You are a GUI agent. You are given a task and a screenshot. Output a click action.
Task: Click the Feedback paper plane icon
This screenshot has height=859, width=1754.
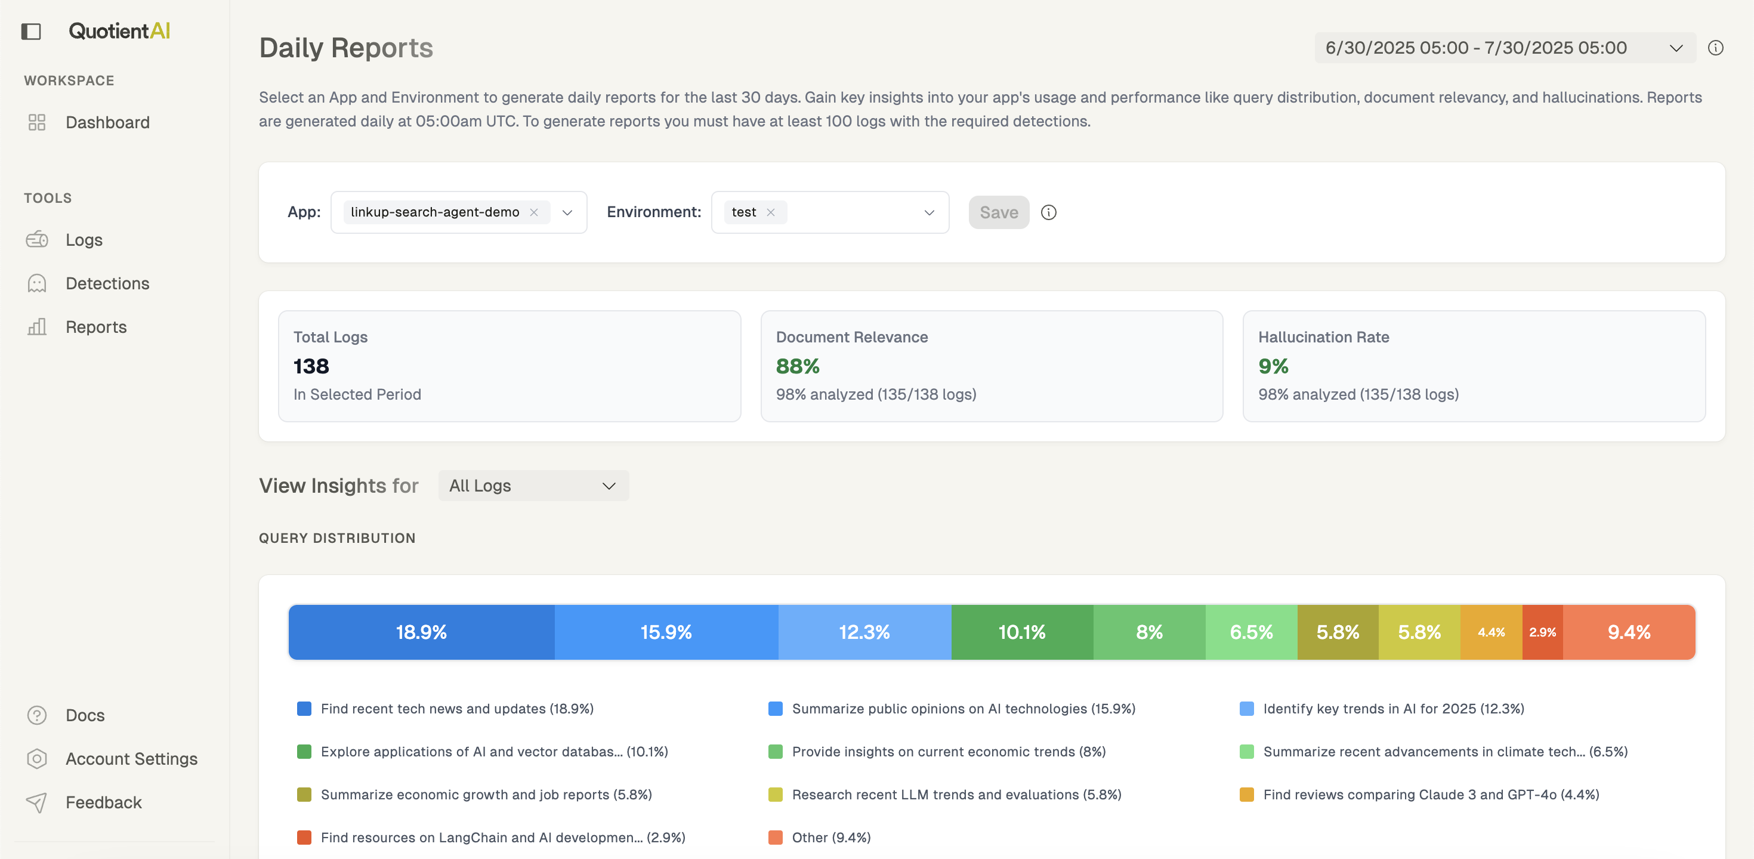(37, 802)
